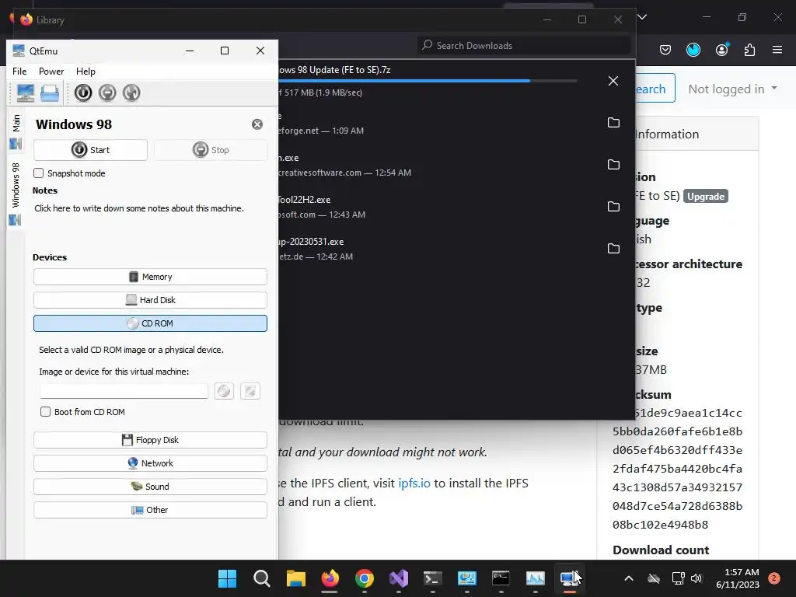Open the Power menu in QtEmu
796x597 pixels.
click(51, 72)
